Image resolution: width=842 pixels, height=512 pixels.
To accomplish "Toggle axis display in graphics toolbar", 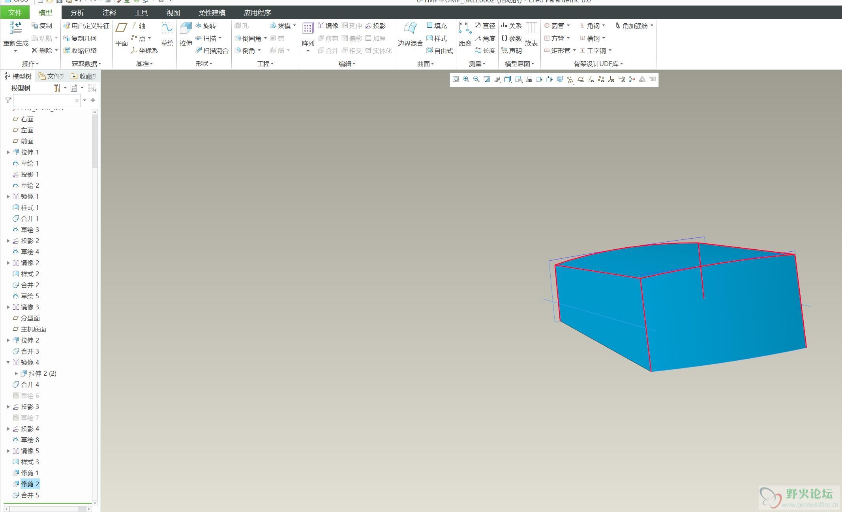I will [x=591, y=79].
